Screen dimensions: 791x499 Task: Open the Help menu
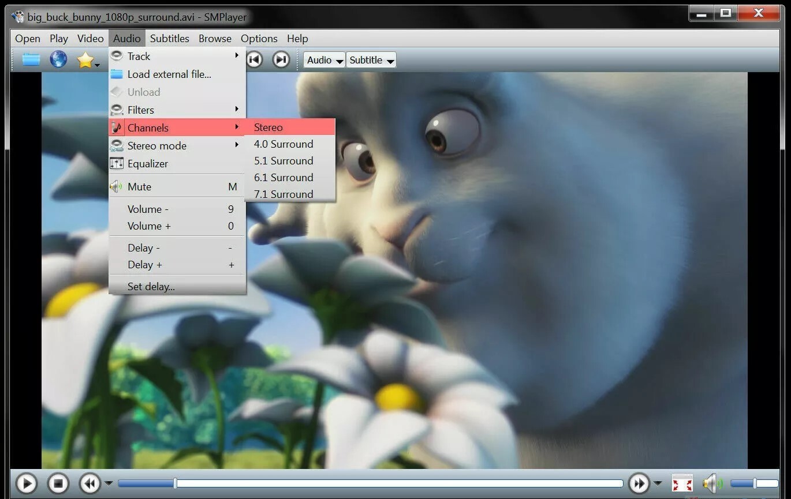[297, 39]
